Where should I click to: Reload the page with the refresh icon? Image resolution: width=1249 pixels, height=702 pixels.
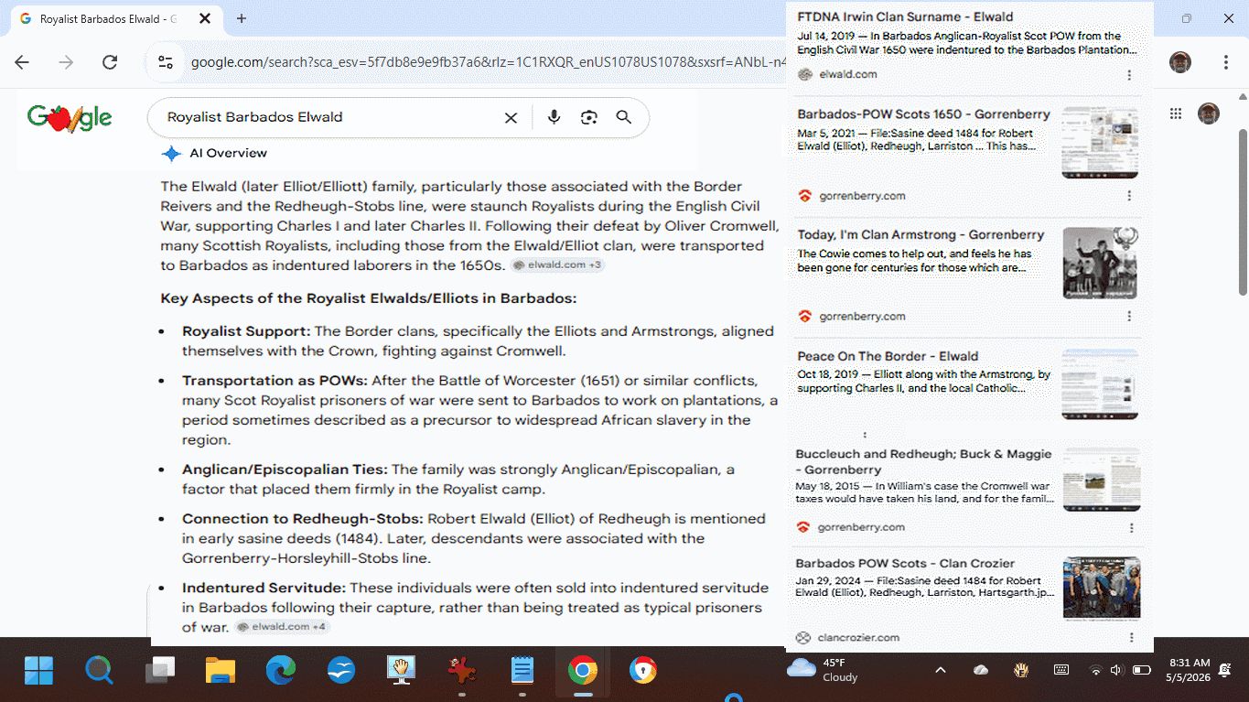coord(110,62)
